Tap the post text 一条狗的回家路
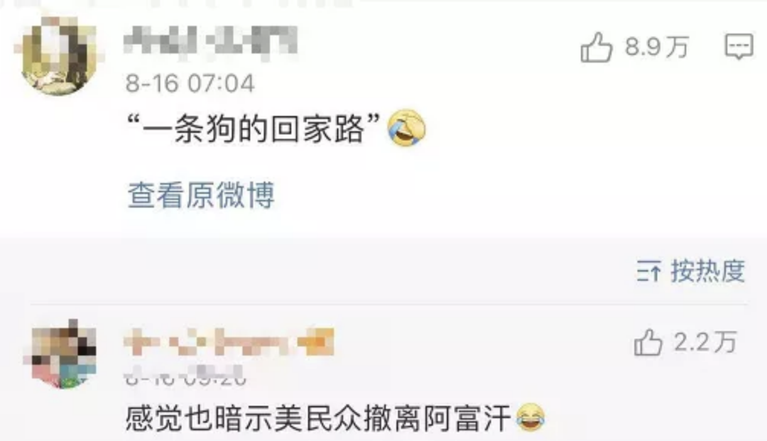Viewport: 767px width, 441px height. click(253, 129)
